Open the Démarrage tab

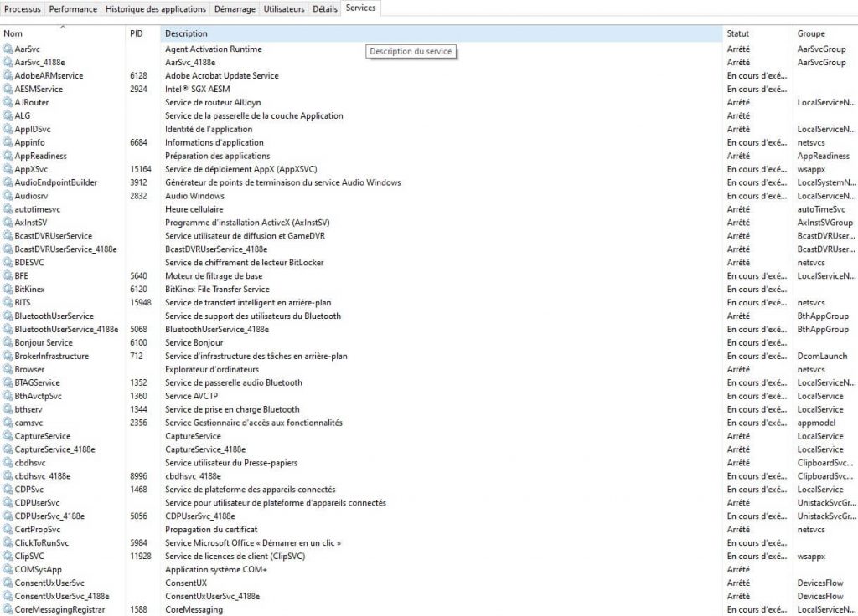pyautogui.click(x=235, y=9)
